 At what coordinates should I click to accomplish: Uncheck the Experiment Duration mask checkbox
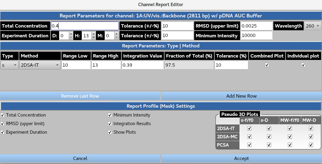[x=3, y=132]
